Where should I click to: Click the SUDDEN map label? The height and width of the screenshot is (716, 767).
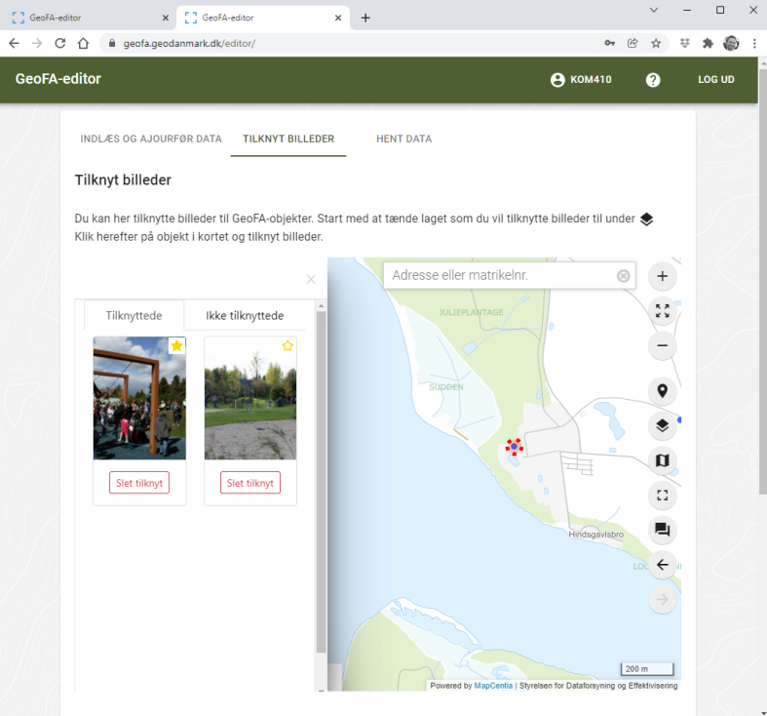pyautogui.click(x=445, y=387)
